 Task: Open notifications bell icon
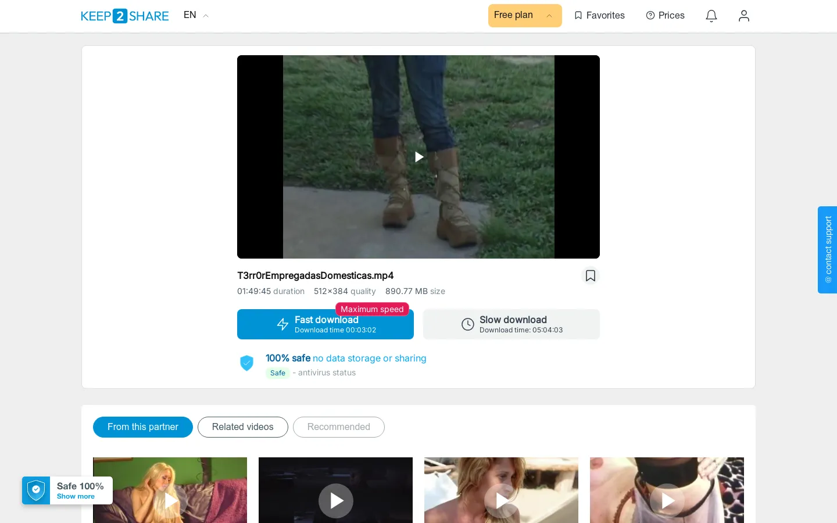pos(711,16)
